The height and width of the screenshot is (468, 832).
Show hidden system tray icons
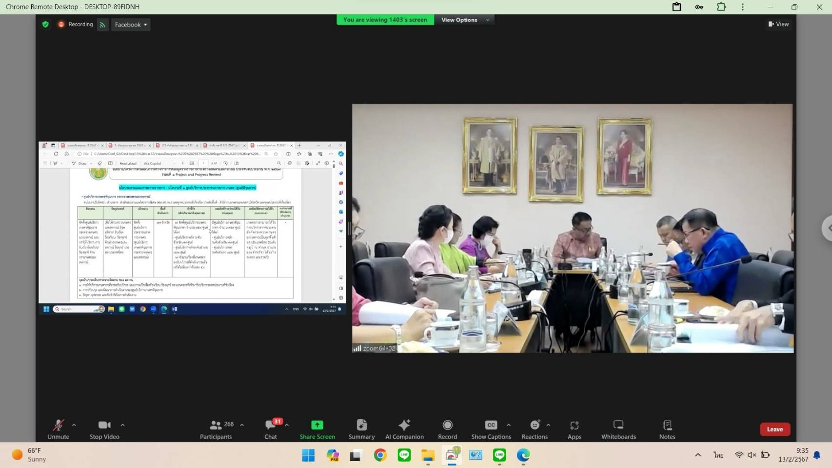coord(698,455)
